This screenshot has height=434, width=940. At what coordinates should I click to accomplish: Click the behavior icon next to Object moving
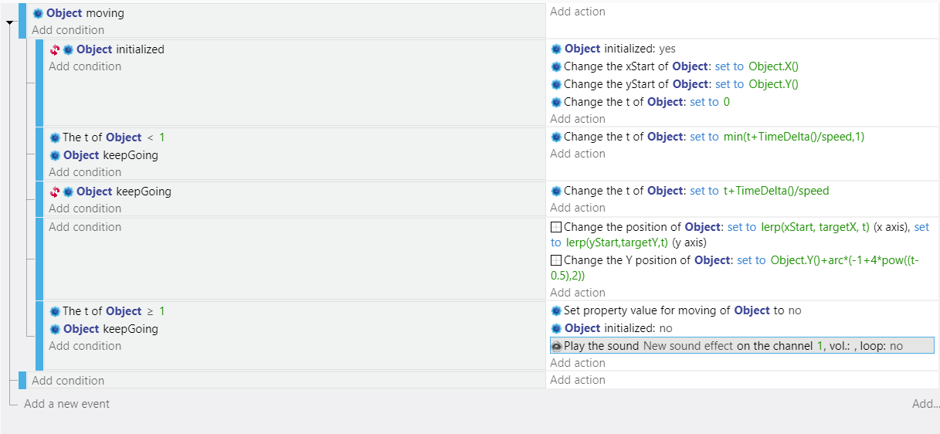38,13
